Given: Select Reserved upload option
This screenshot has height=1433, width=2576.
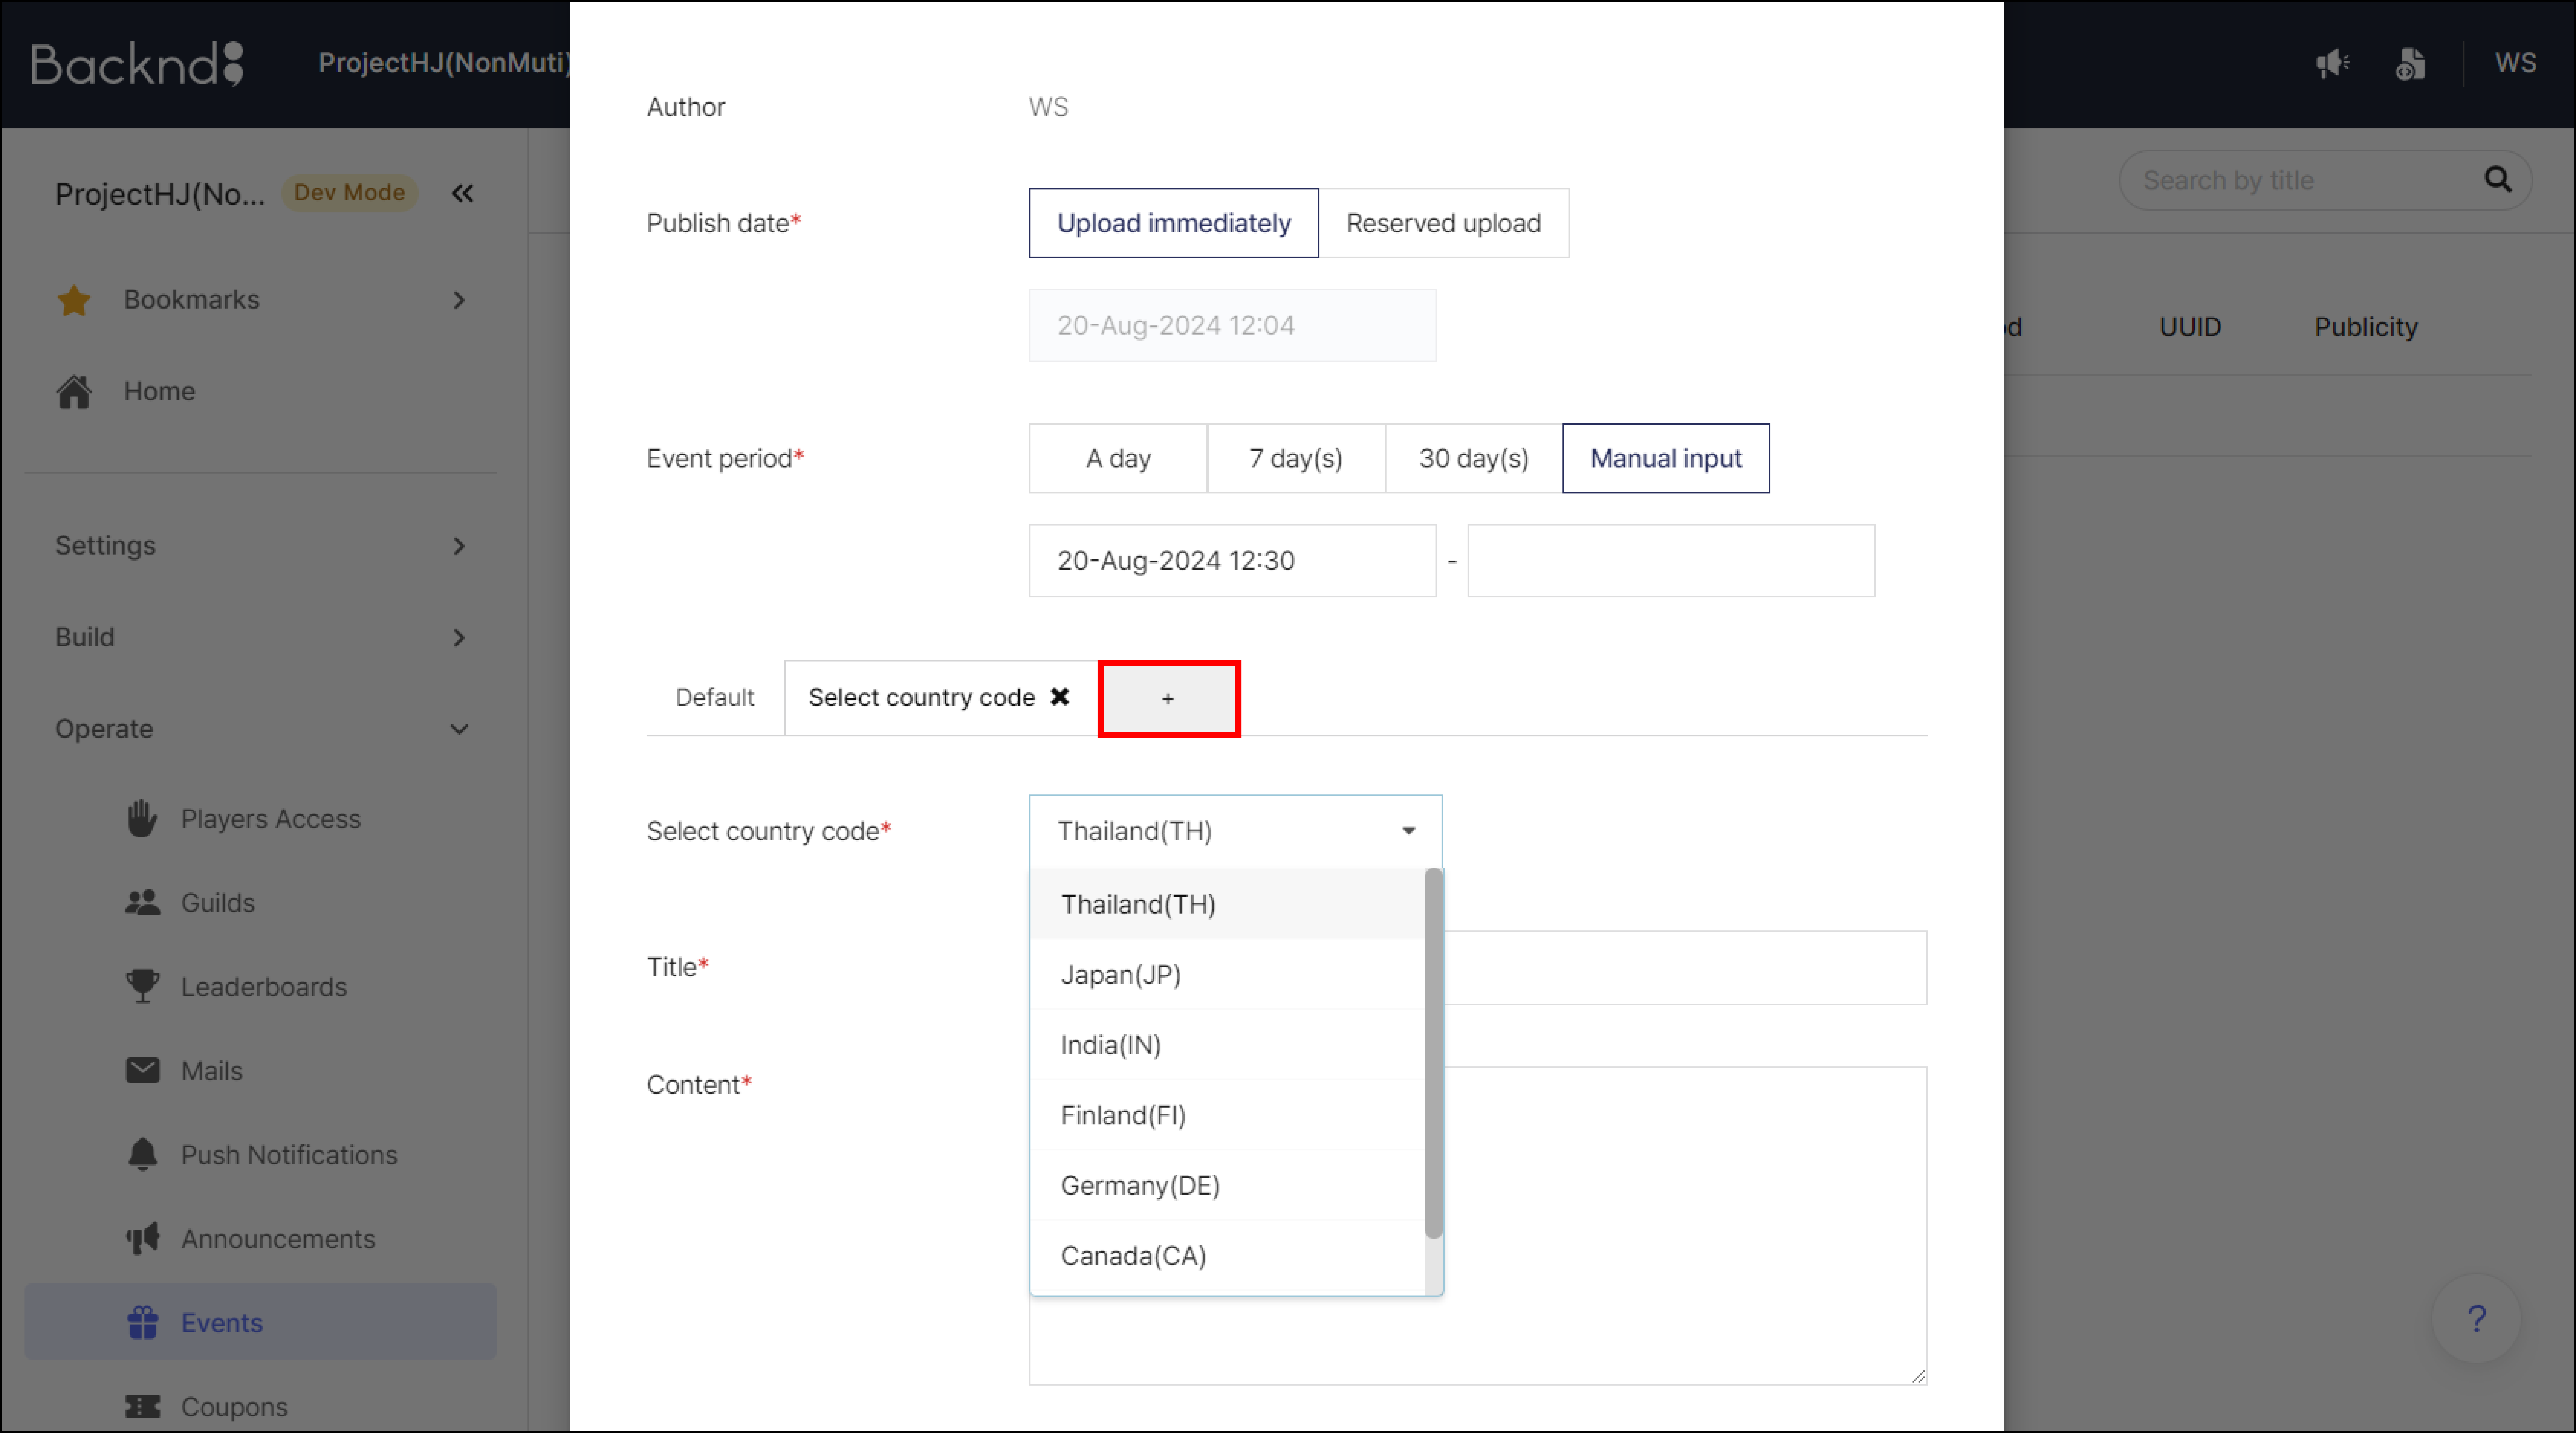Looking at the screenshot, I should click(x=1443, y=223).
